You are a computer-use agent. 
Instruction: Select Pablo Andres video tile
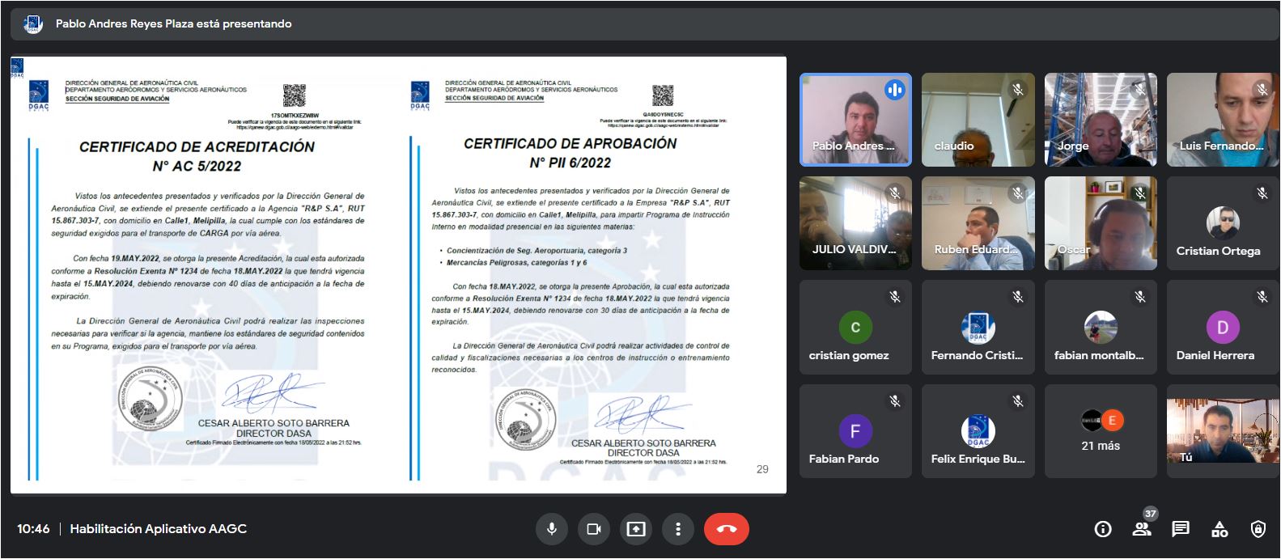click(x=855, y=120)
